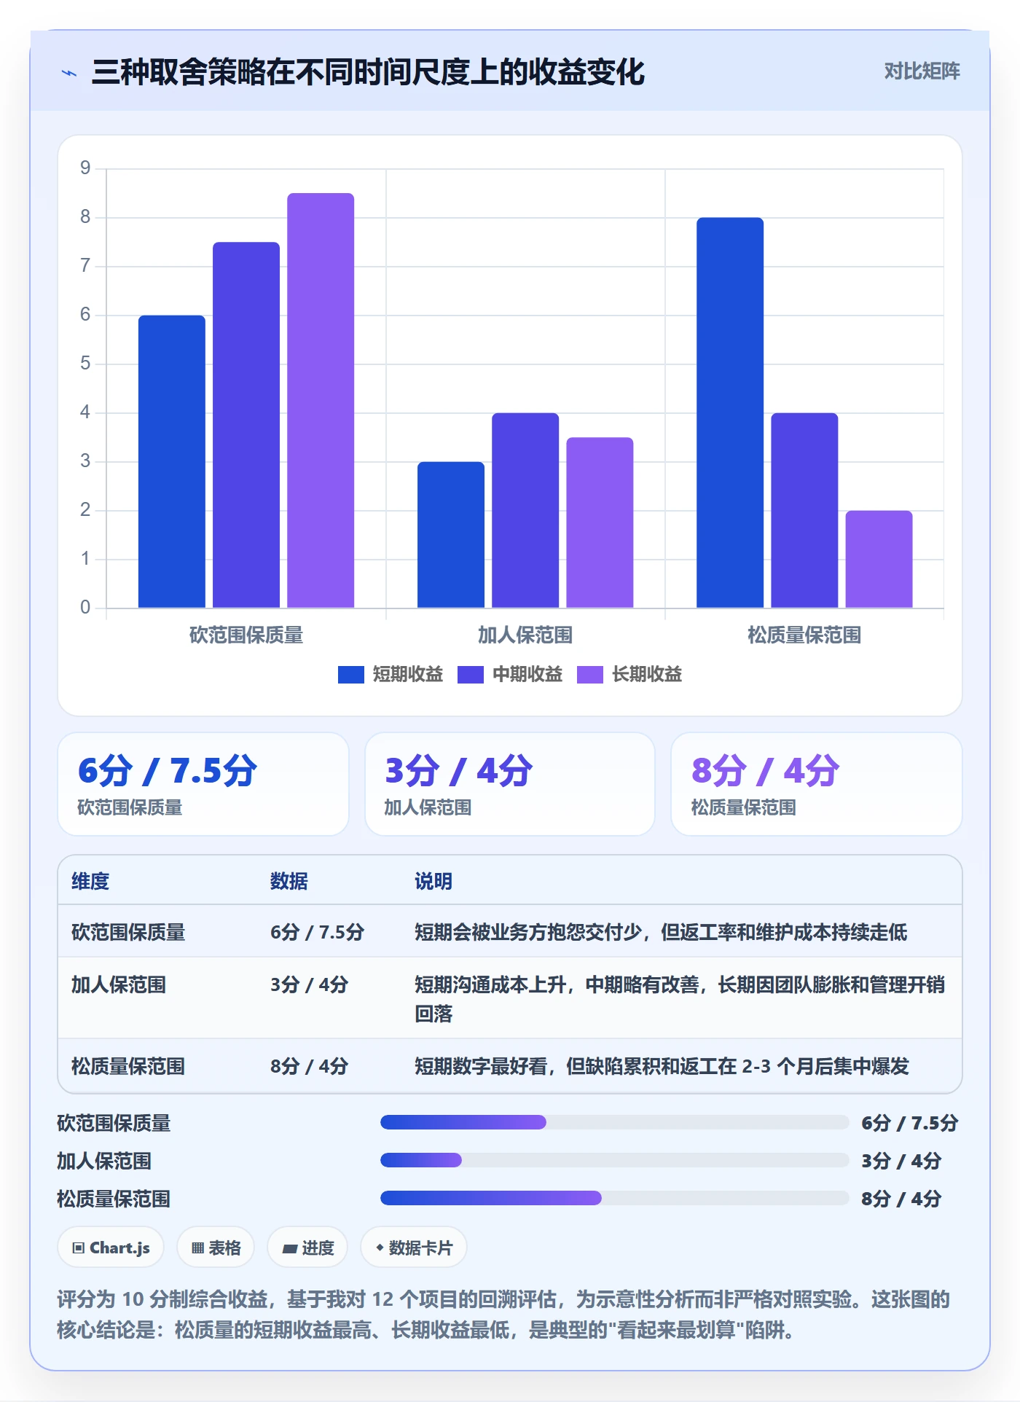Click the table description starting 短期沟通成本上升

pyautogui.click(x=680, y=999)
